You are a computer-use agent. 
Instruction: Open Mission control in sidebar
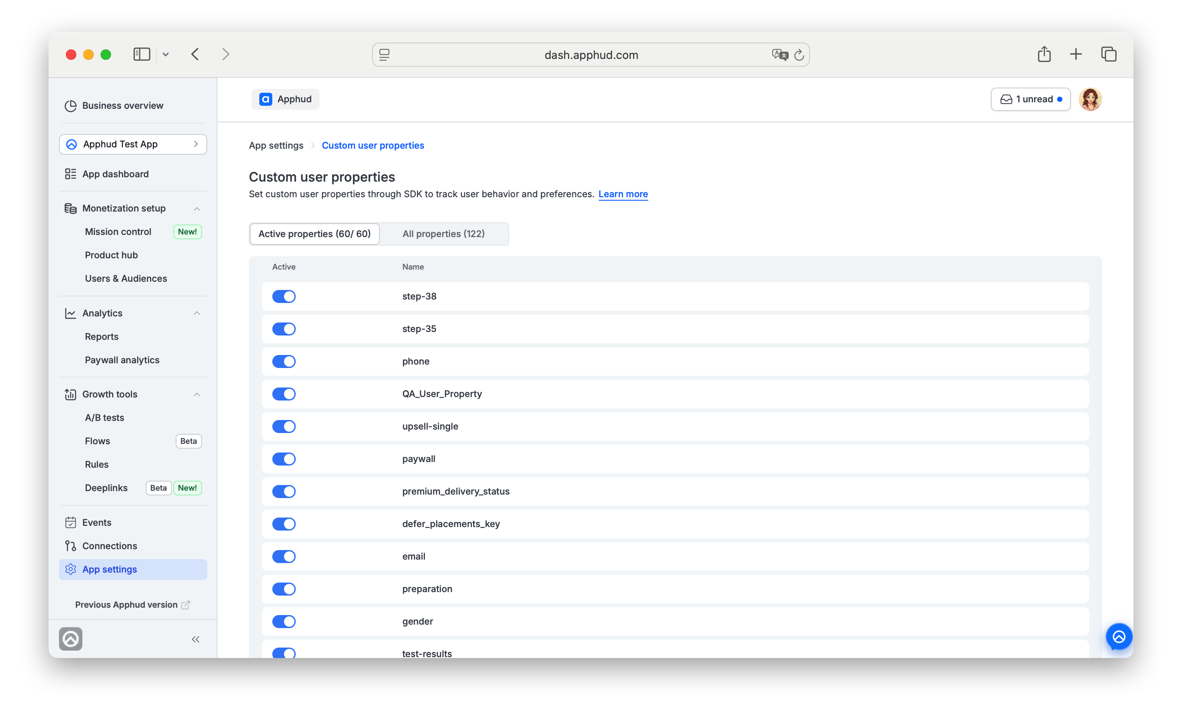pyautogui.click(x=118, y=231)
